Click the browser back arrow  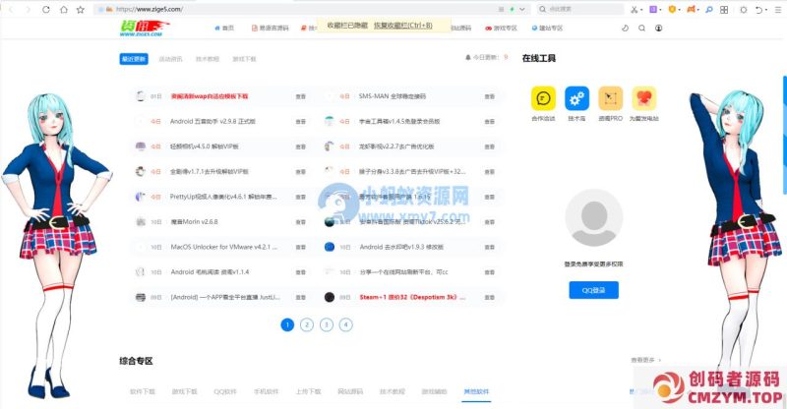(12, 10)
